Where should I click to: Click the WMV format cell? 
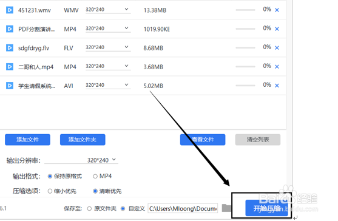pyautogui.click(x=71, y=10)
